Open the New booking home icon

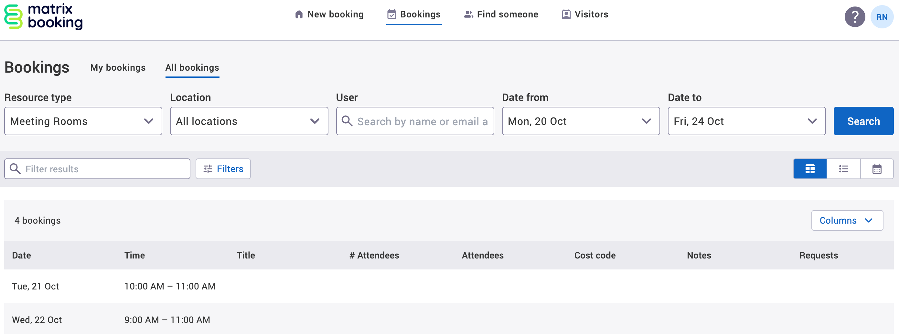299,14
